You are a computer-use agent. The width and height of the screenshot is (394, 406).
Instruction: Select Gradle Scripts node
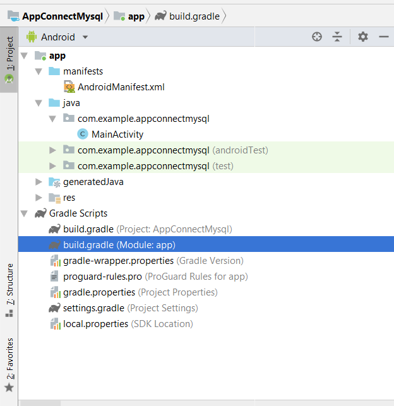click(206, 213)
